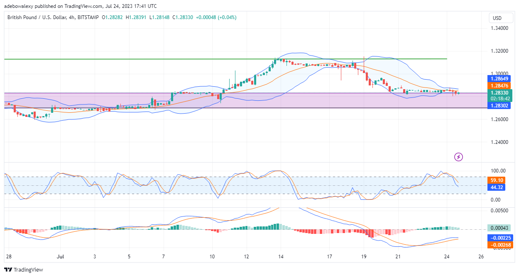Click the 1.32000 price axis label
Viewport: 519px width, 277px height.
500,51
